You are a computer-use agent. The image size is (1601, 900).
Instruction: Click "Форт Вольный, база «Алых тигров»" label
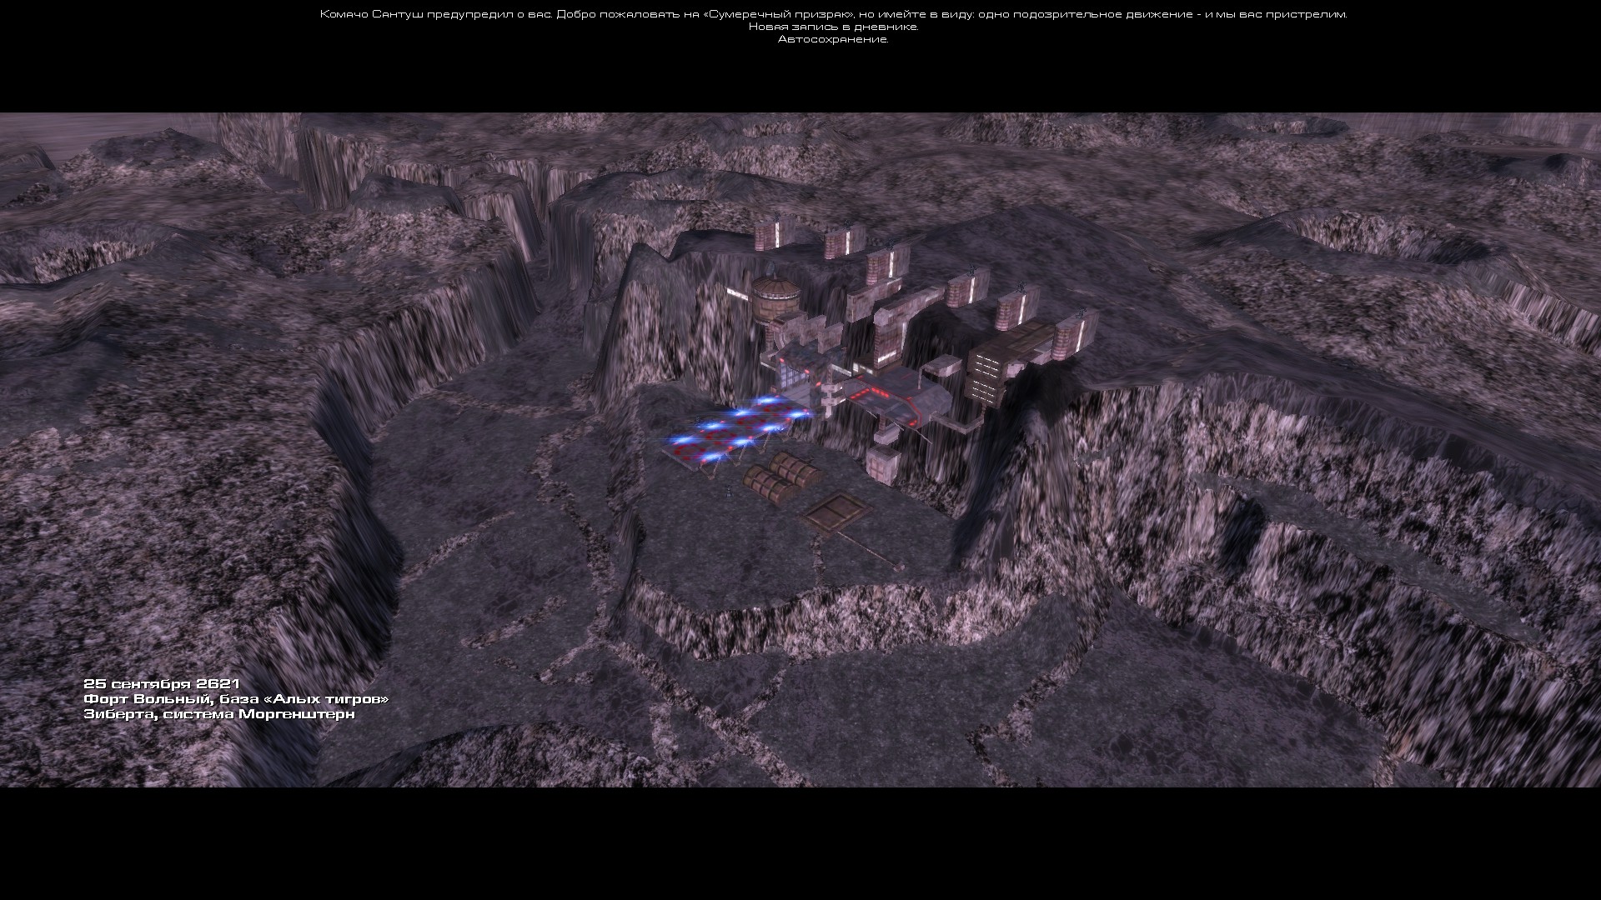(236, 699)
